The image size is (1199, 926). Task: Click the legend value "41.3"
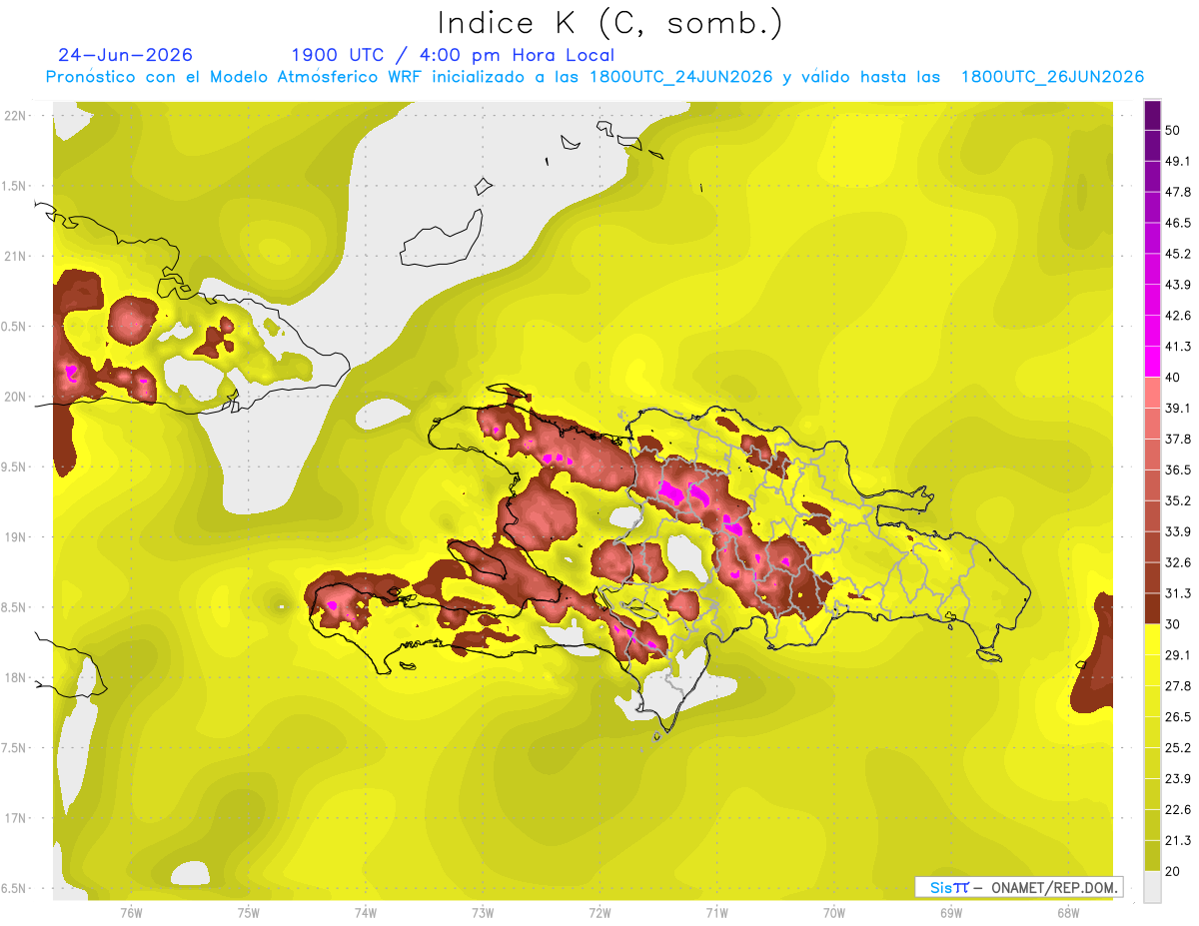tap(1178, 347)
